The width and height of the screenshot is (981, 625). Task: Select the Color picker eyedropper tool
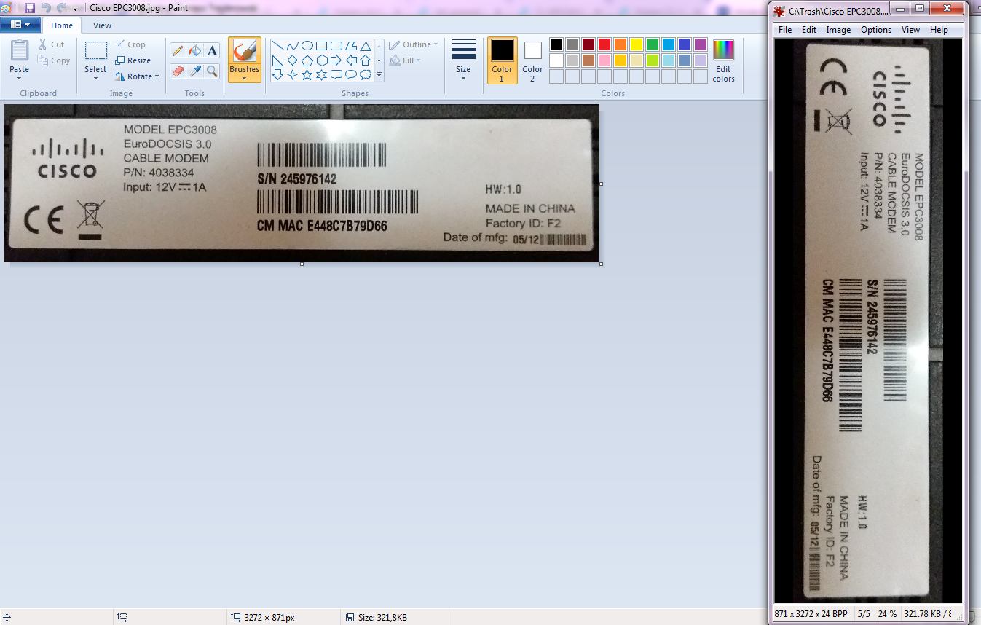point(194,71)
